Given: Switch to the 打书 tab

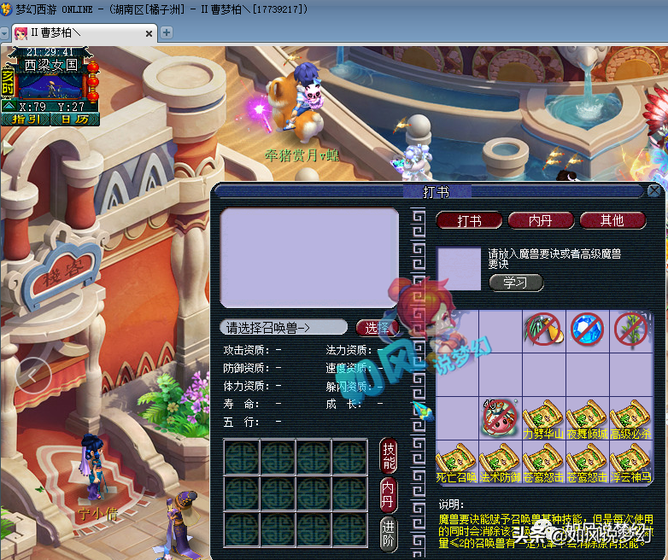Looking at the screenshot, I should (469, 220).
